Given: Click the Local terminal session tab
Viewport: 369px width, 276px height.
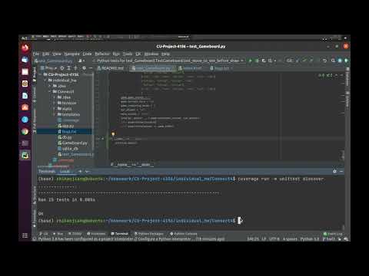Looking at the screenshot, I should (x=65, y=171).
